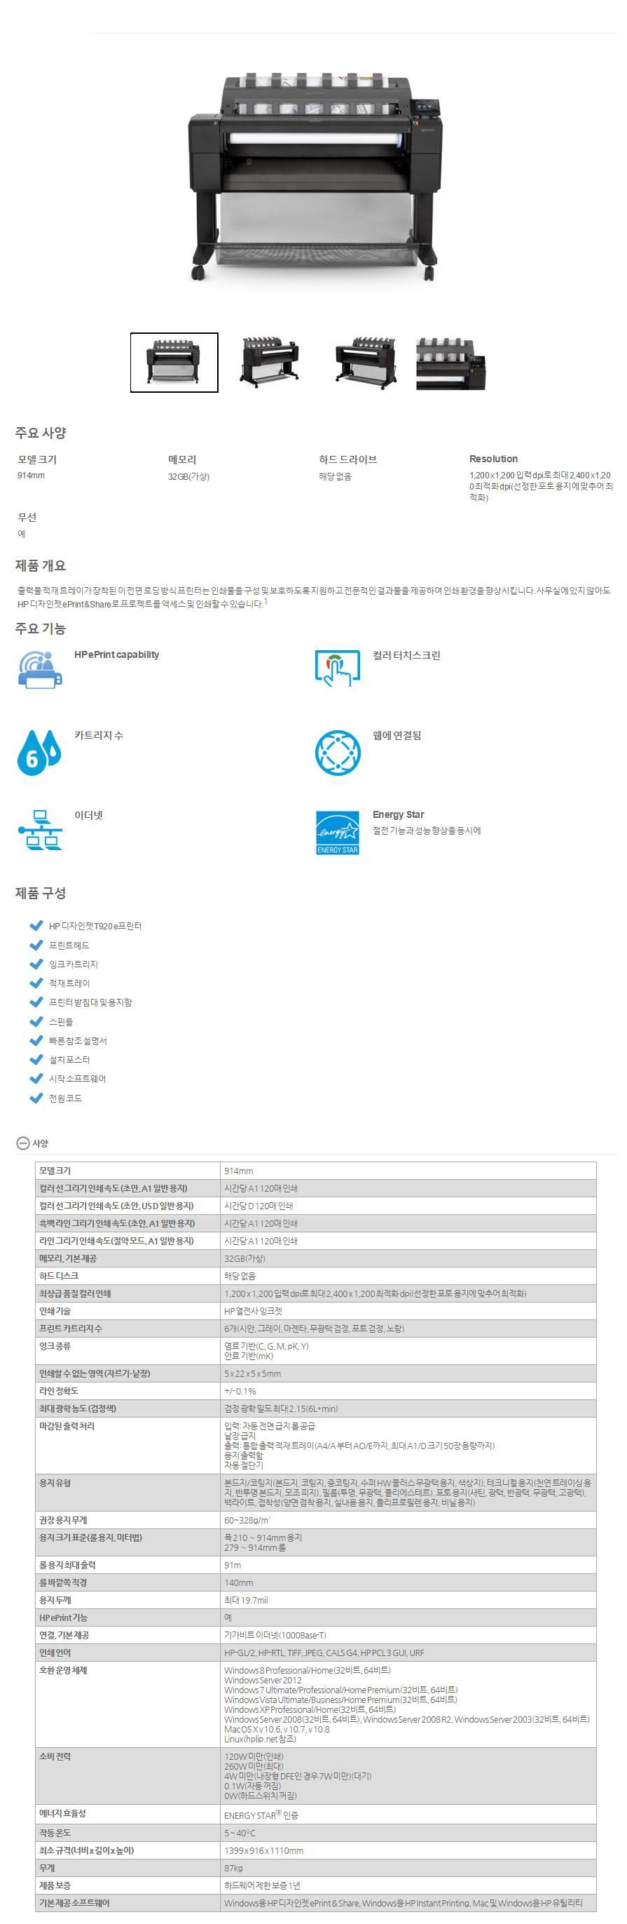Click checkmark next to 스핀들
Image resolution: width=627 pixels, height=1924 pixels.
36,1021
